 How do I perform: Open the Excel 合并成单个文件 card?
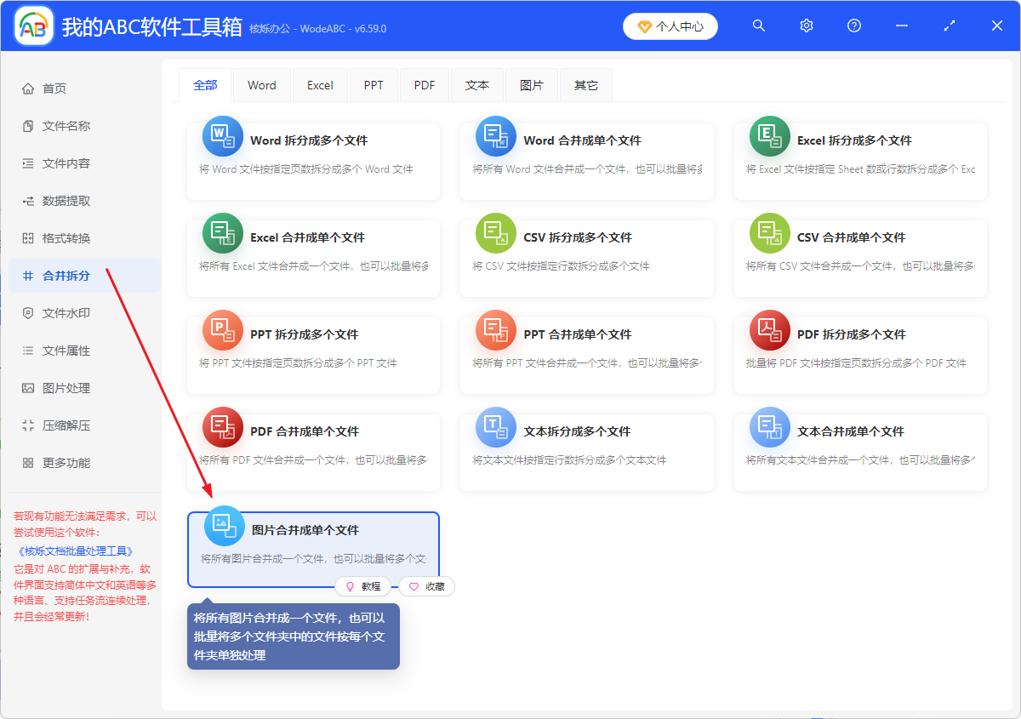tap(313, 257)
